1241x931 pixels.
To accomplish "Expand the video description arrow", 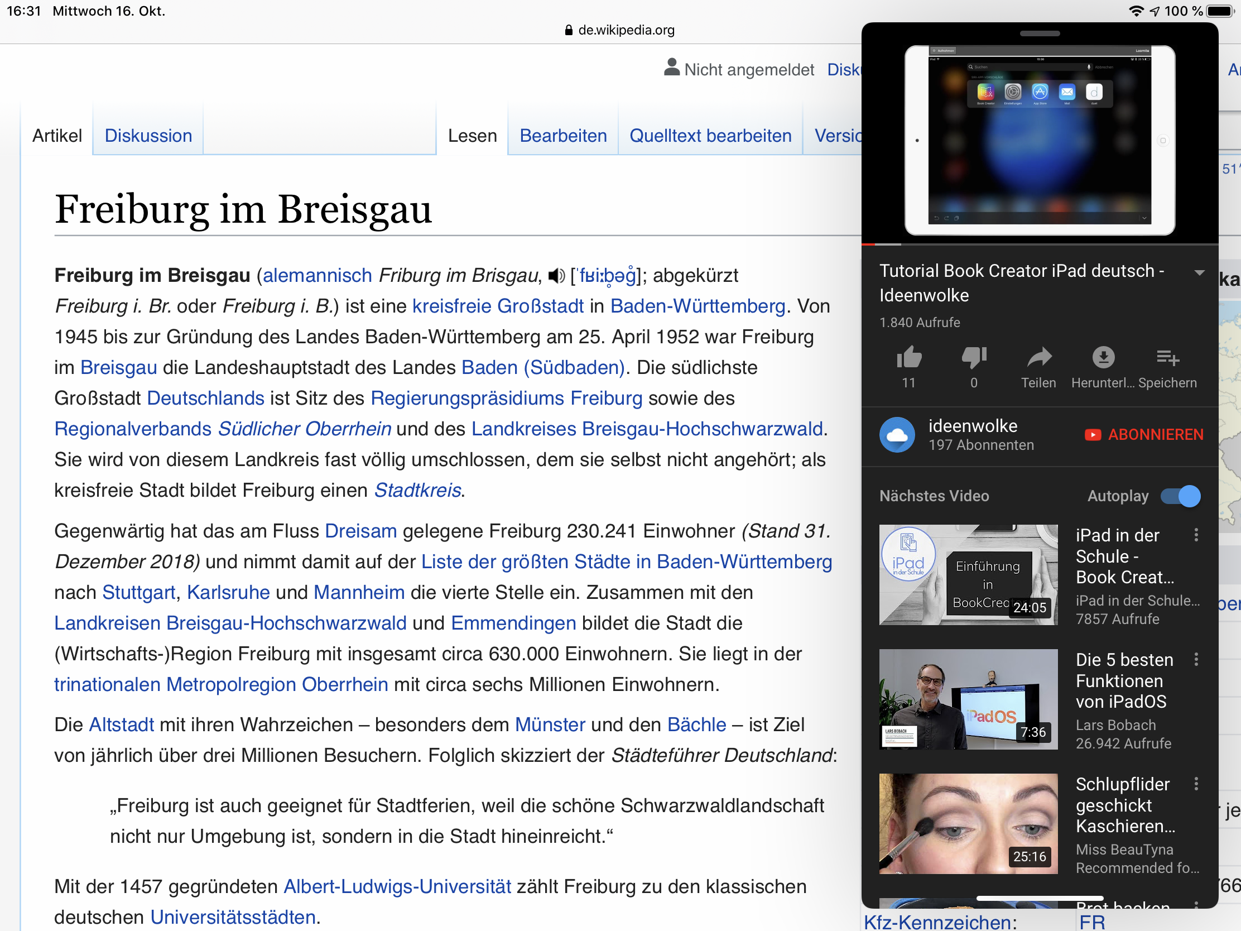I will [1200, 273].
